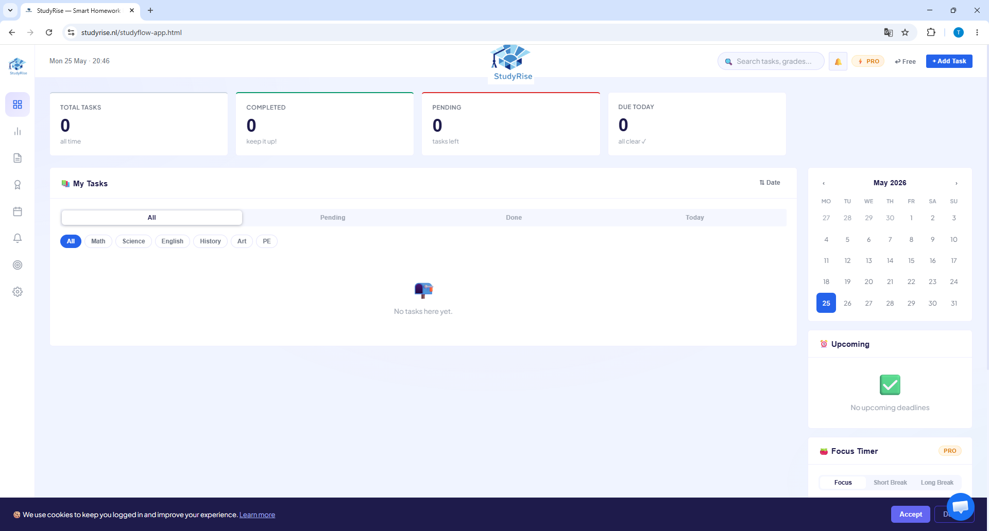Accept the cookies
Viewport: 989px width, 531px height.
coord(911,514)
